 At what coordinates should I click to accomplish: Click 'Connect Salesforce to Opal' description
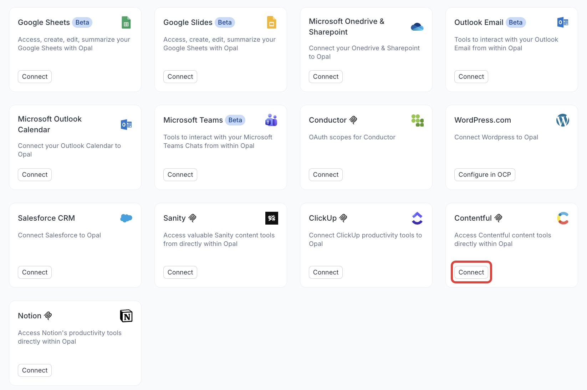click(x=60, y=235)
